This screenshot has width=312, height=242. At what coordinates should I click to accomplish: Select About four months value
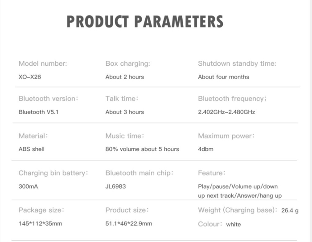click(x=223, y=77)
